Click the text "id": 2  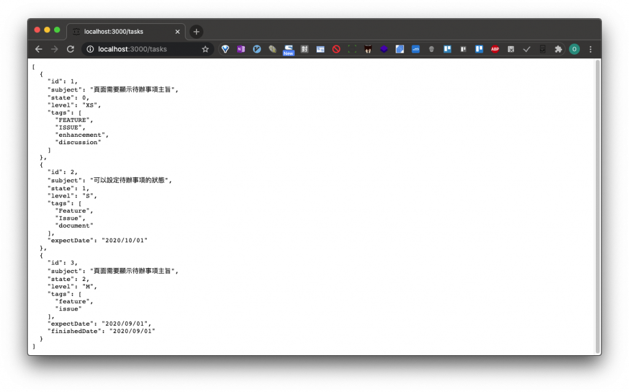click(63, 172)
